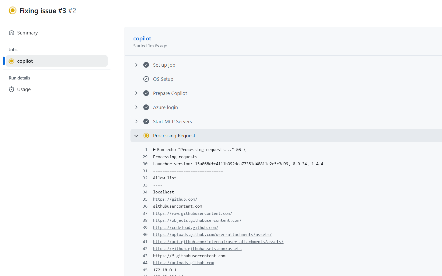Open the https://codeload.github.com/ allow list link
The width and height of the screenshot is (442, 276).
(x=185, y=227)
